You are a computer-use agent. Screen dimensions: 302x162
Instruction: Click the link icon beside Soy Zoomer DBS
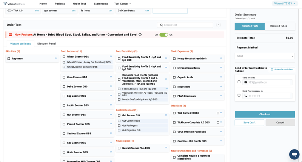click(111, 142)
